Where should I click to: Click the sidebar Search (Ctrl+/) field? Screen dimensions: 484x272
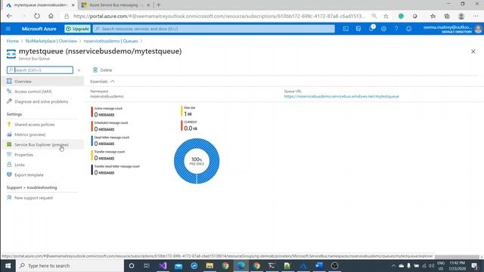pos(40,70)
